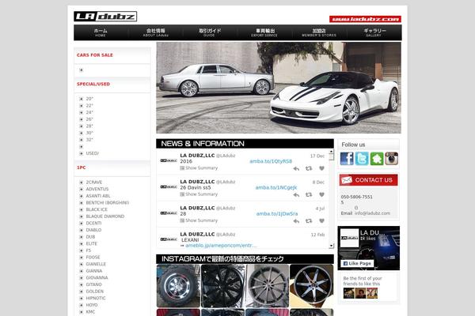Email info@ladubz.com
Screen dimensions: 475x316
[x=372, y=213]
